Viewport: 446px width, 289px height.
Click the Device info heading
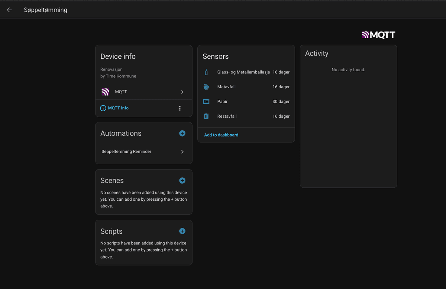coord(118,56)
